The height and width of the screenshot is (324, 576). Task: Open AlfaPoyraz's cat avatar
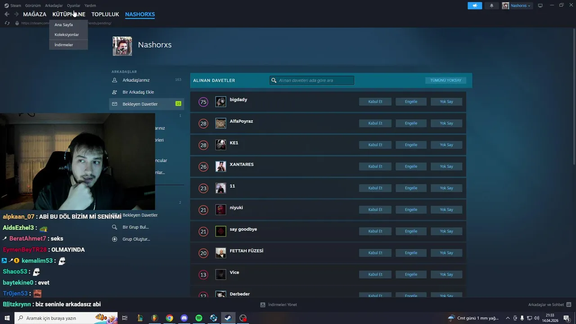click(x=220, y=123)
